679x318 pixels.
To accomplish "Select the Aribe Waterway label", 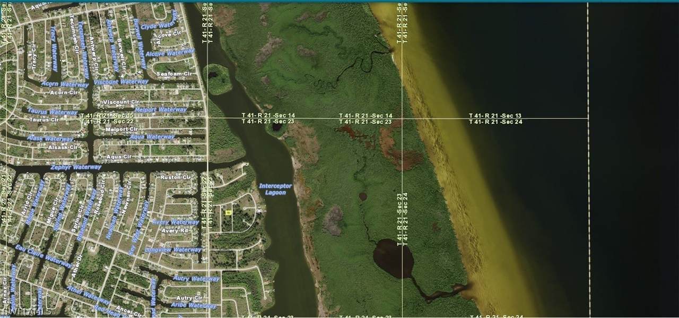I will coord(194,306).
